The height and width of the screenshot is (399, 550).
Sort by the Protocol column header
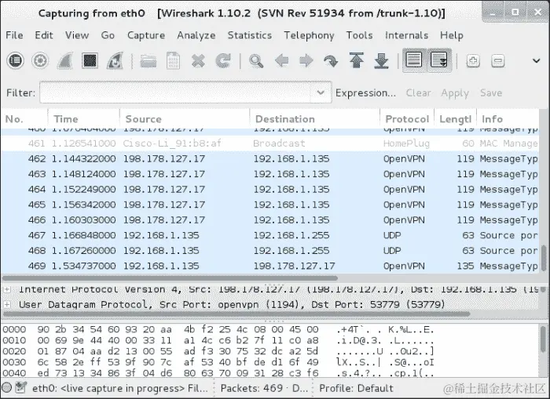pos(407,119)
